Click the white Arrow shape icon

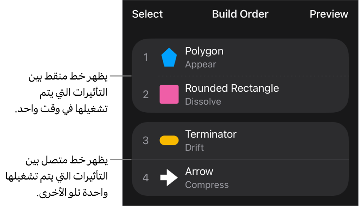coord(169,178)
